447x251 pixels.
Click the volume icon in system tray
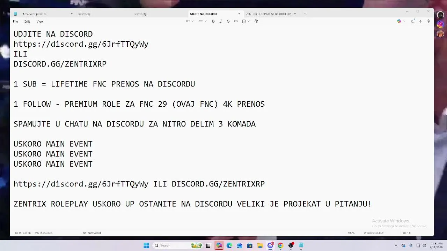(x=424, y=245)
